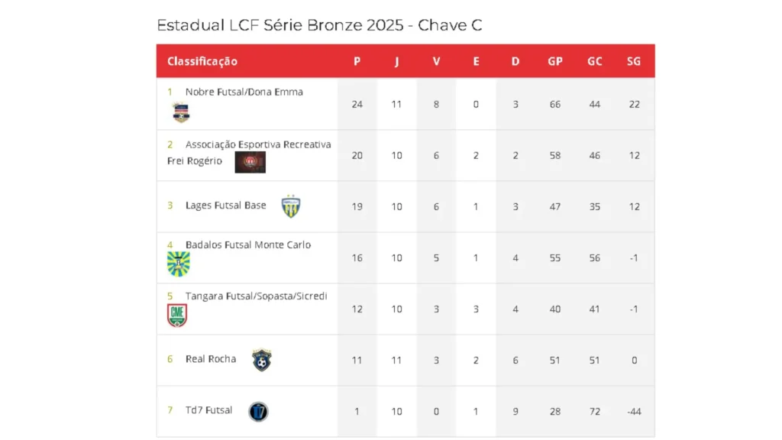Click the SG goal difference header

click(634, 61)
